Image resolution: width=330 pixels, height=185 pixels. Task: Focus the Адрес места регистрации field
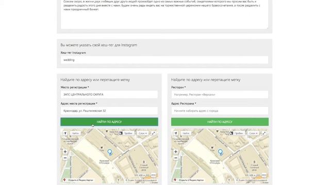tap(109, 111)
